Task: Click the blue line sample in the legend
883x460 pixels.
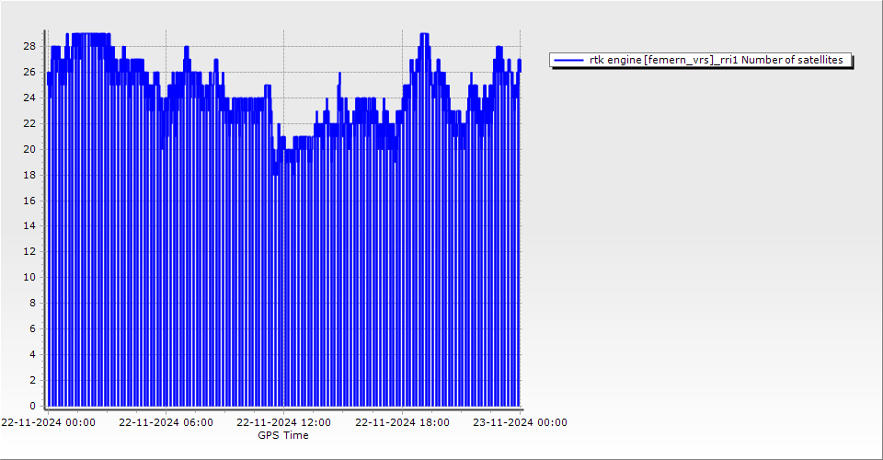Action: pyautogui.click(x=569, y=60)
